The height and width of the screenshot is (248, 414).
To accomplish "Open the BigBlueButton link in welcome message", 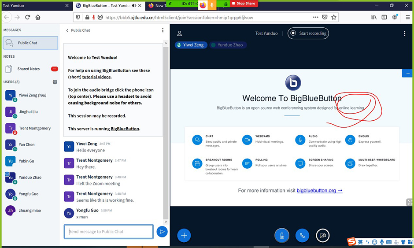I will pos(125,129).
